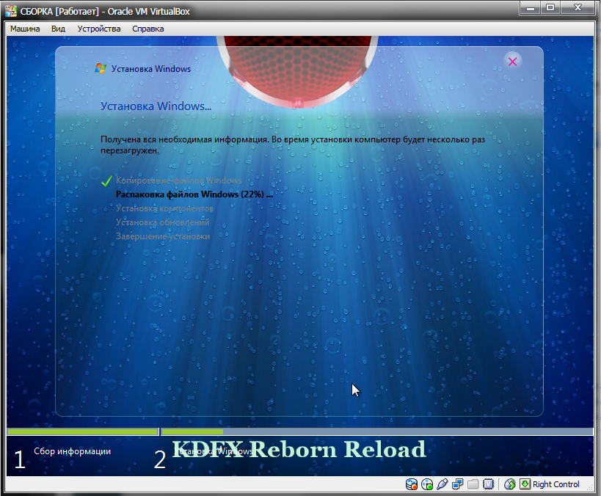601x496 pixels.
Task: Click the Получена вся необходимая информация message
Action: 293,145
